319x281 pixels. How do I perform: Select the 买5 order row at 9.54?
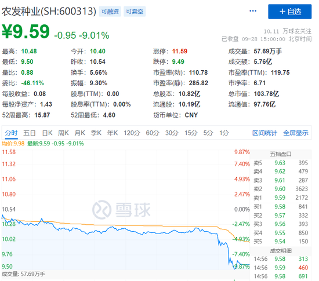(281, 242)
